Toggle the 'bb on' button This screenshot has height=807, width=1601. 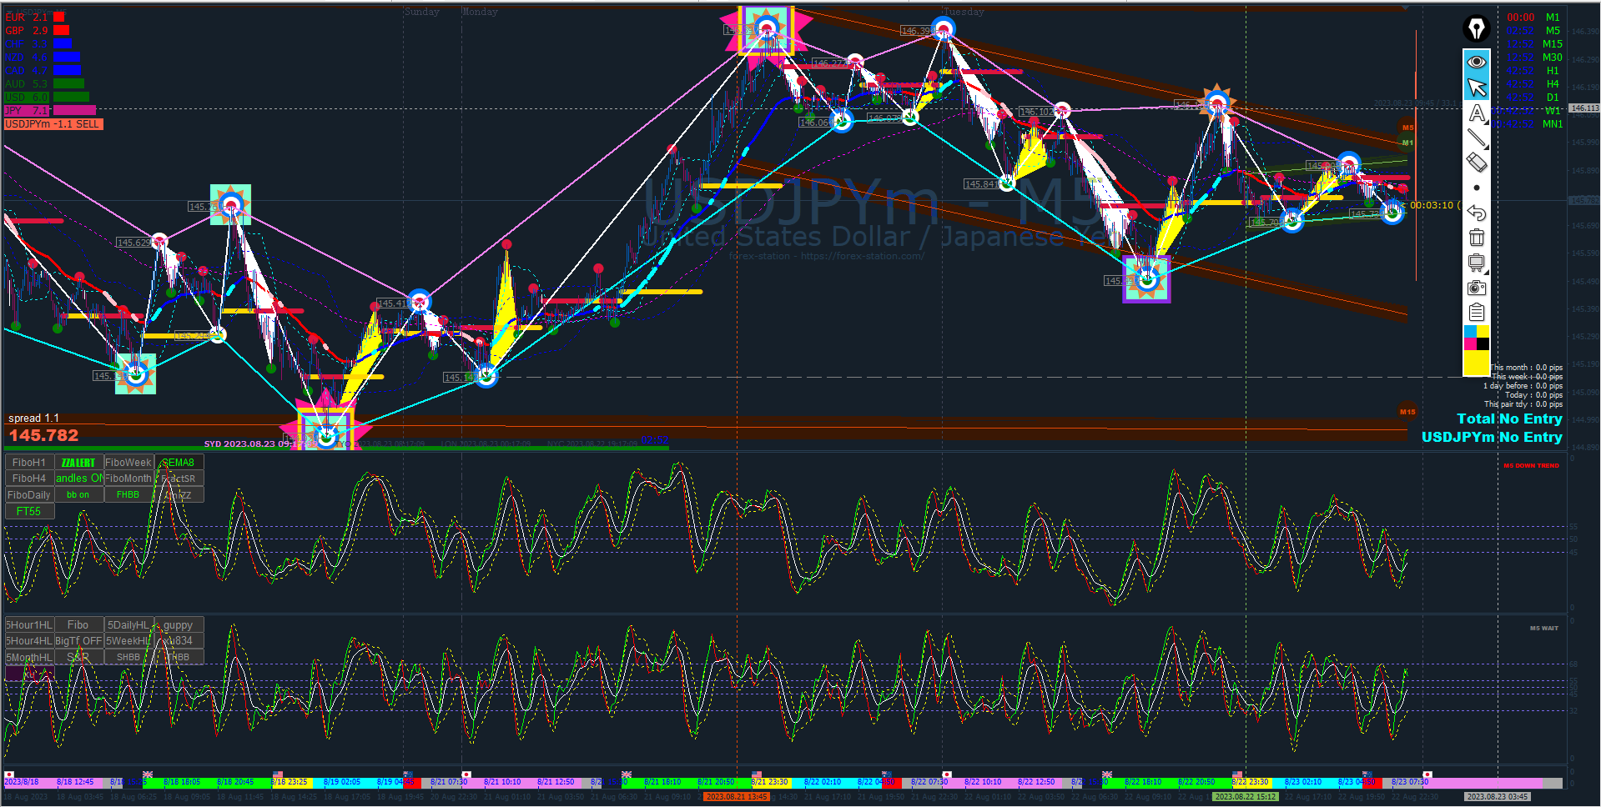78,495
